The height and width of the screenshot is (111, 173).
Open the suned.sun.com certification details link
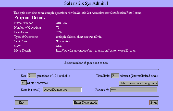pyautogui.click(x=96, y=51)
